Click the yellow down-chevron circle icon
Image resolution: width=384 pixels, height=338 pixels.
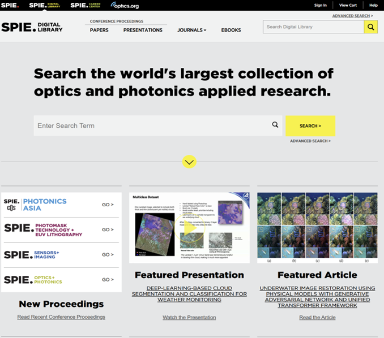[x=189, y=162]
